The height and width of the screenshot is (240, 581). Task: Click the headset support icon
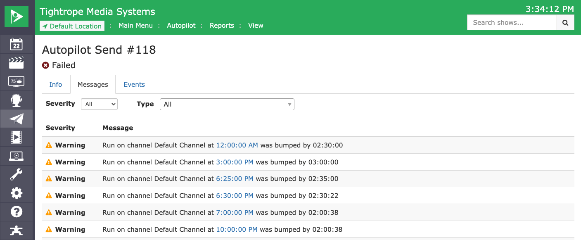[16, 100]
